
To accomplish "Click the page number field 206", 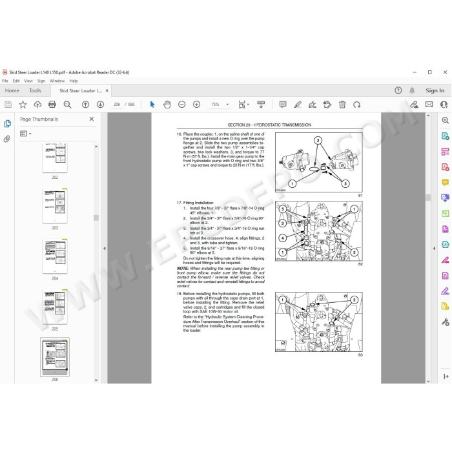I will (x=117, y=105).
